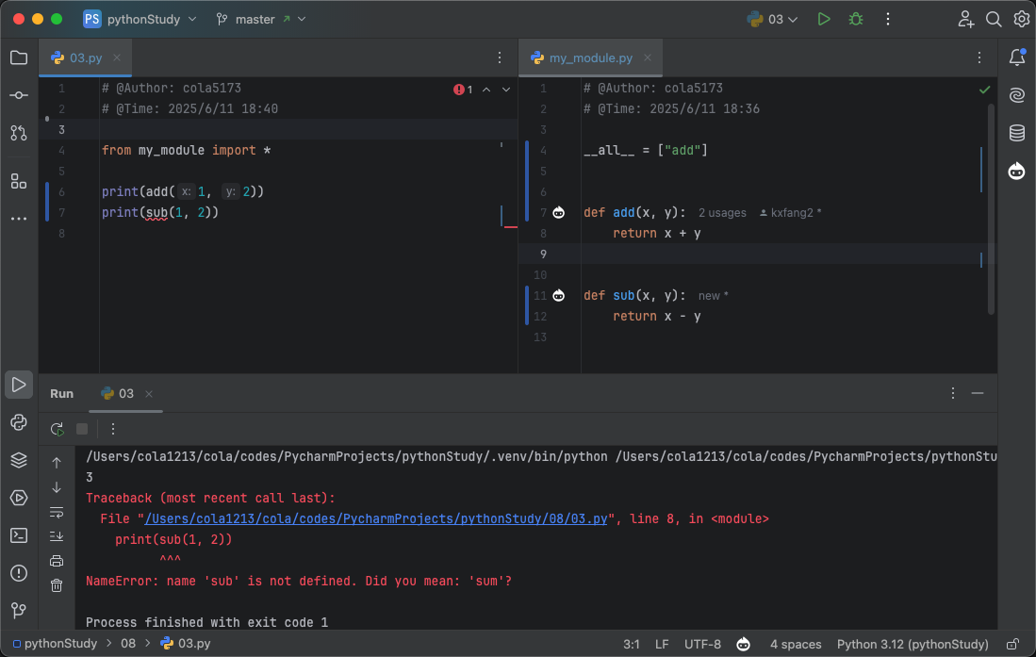This screenshot has width=1036, height=657.
Task: Open the pythonStudy project dropdown
Action: (140, 19)
